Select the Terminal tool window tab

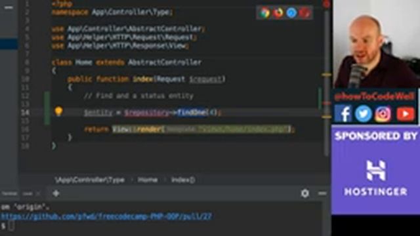[9, 193]
